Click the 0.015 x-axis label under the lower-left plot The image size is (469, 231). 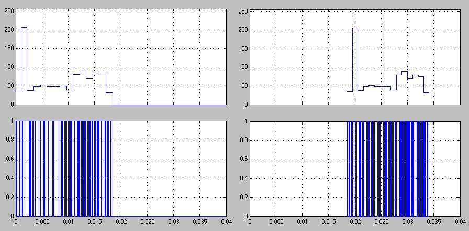tap(95, 222)
